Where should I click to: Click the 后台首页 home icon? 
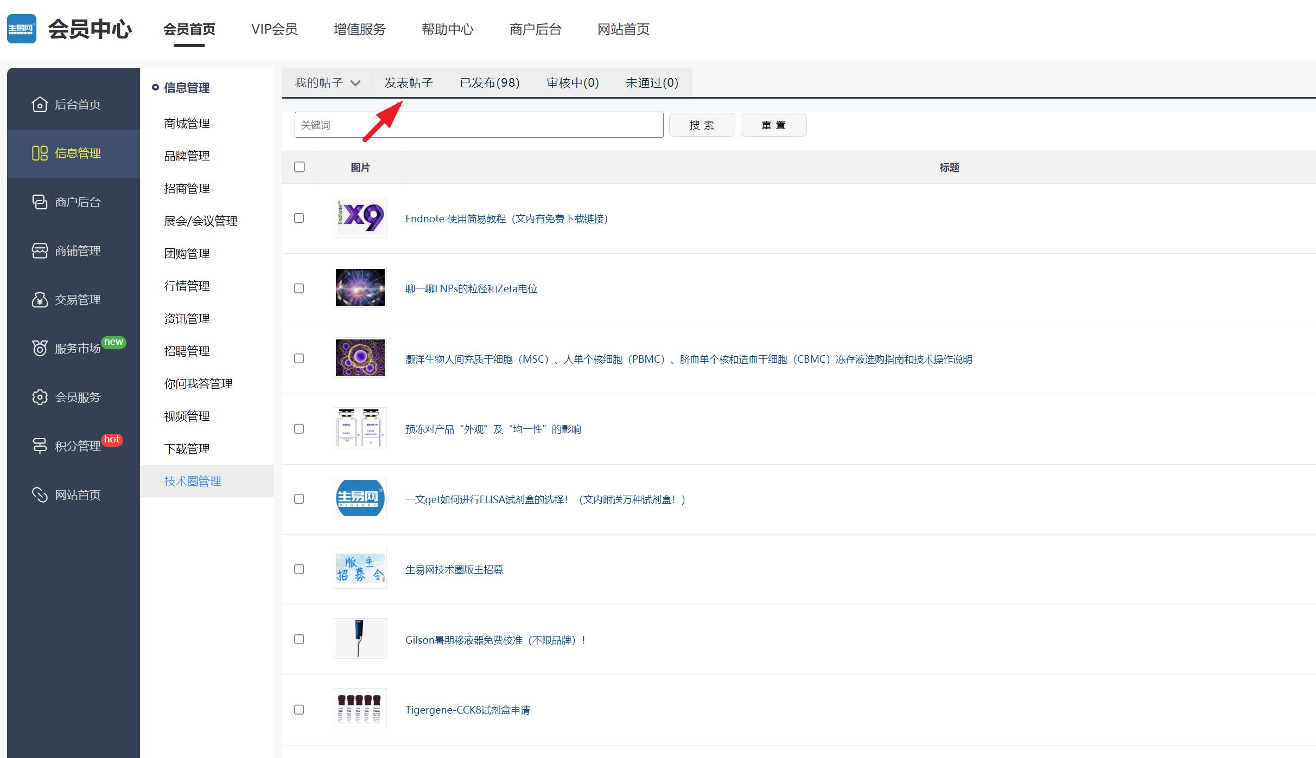40,104
